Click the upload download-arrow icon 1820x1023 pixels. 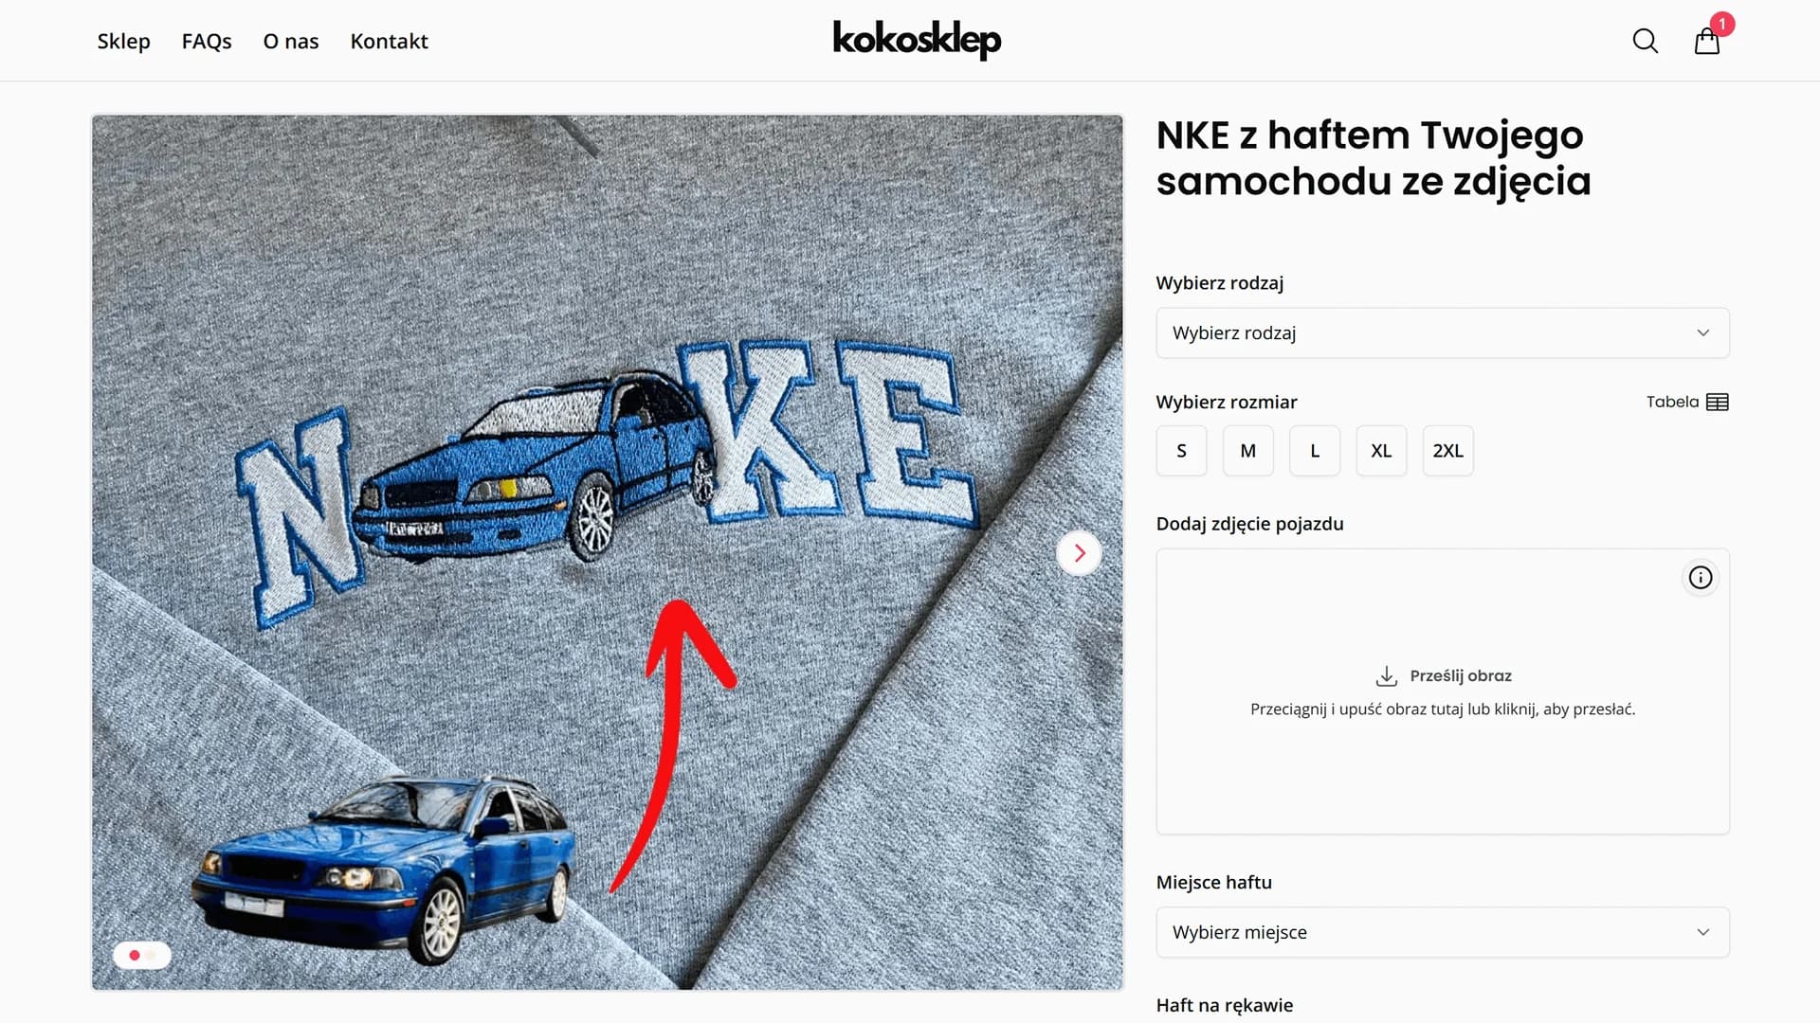1386,676
